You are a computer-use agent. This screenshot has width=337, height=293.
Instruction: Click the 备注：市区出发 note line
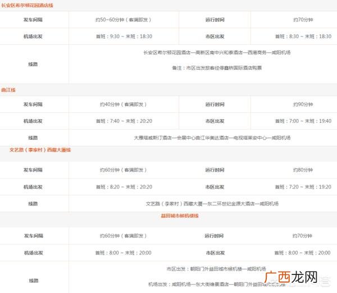pyautogui.click(x=217, y=68)
